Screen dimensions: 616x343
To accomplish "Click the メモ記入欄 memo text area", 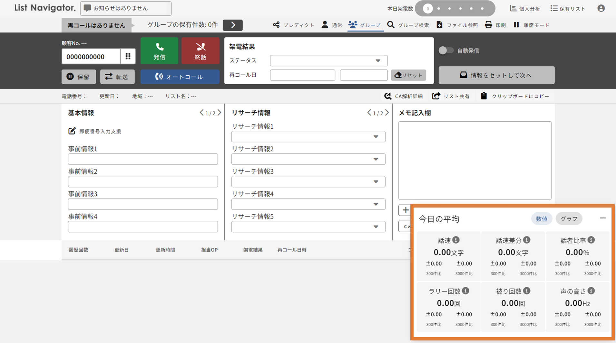I will click(x=474, y=160).
